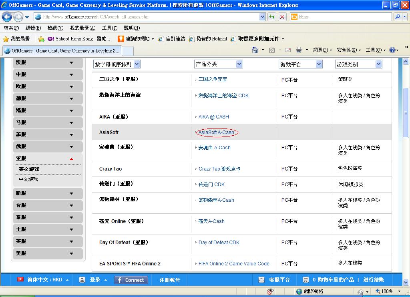Open FIFA Online 2 Game Value Code link
This screenshot has height=297, width=410.
(x=234, y=264)
